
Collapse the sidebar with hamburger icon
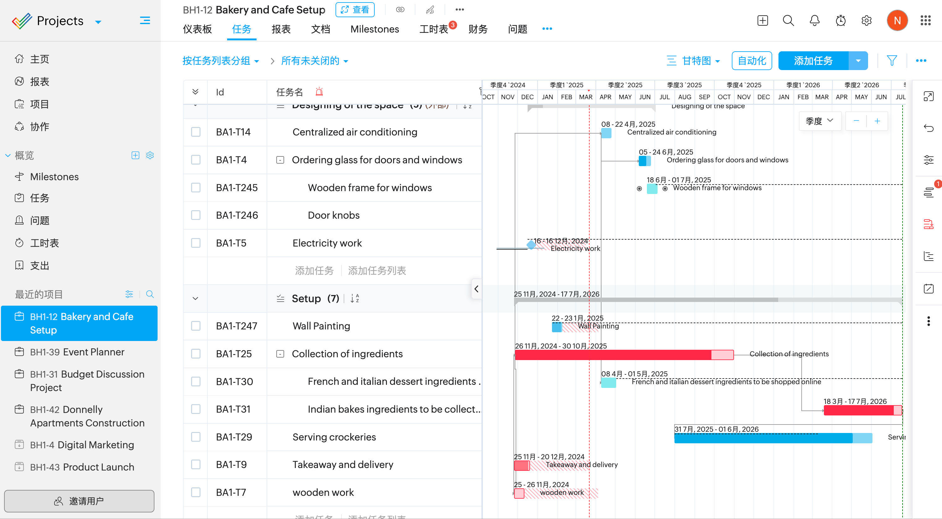coord(145,20)
